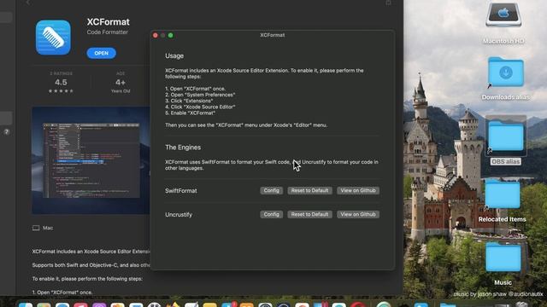The image size is (547, 307).
Task: Minimize XCFormat window using yellow button
Action: click(x=163, y=35)
